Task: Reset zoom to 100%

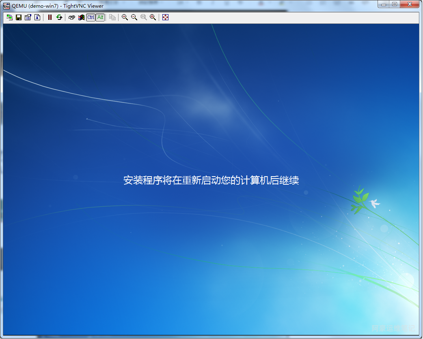Action: click(x=144, y=17)
